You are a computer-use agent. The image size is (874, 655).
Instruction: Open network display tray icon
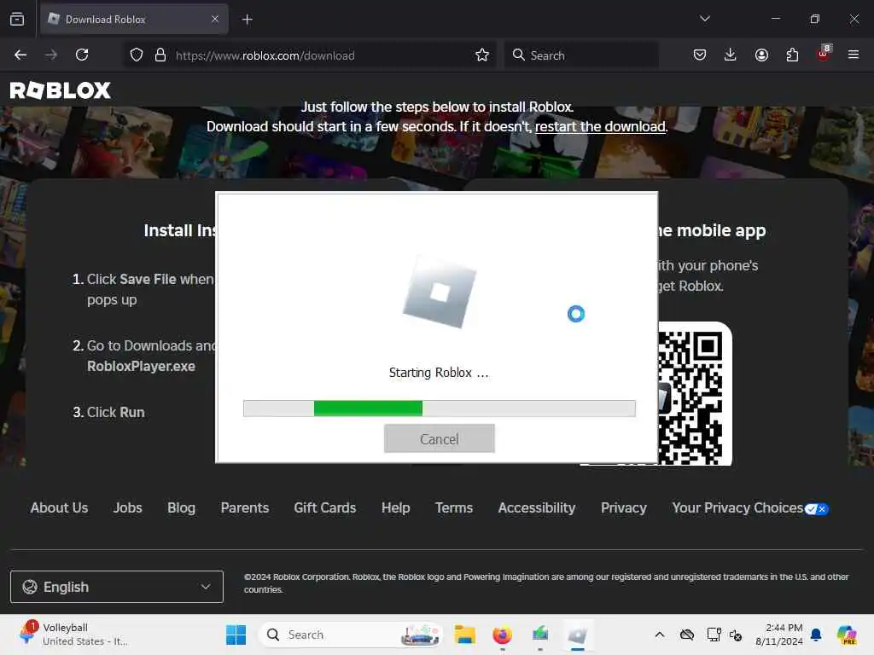(x=714, y=635)
